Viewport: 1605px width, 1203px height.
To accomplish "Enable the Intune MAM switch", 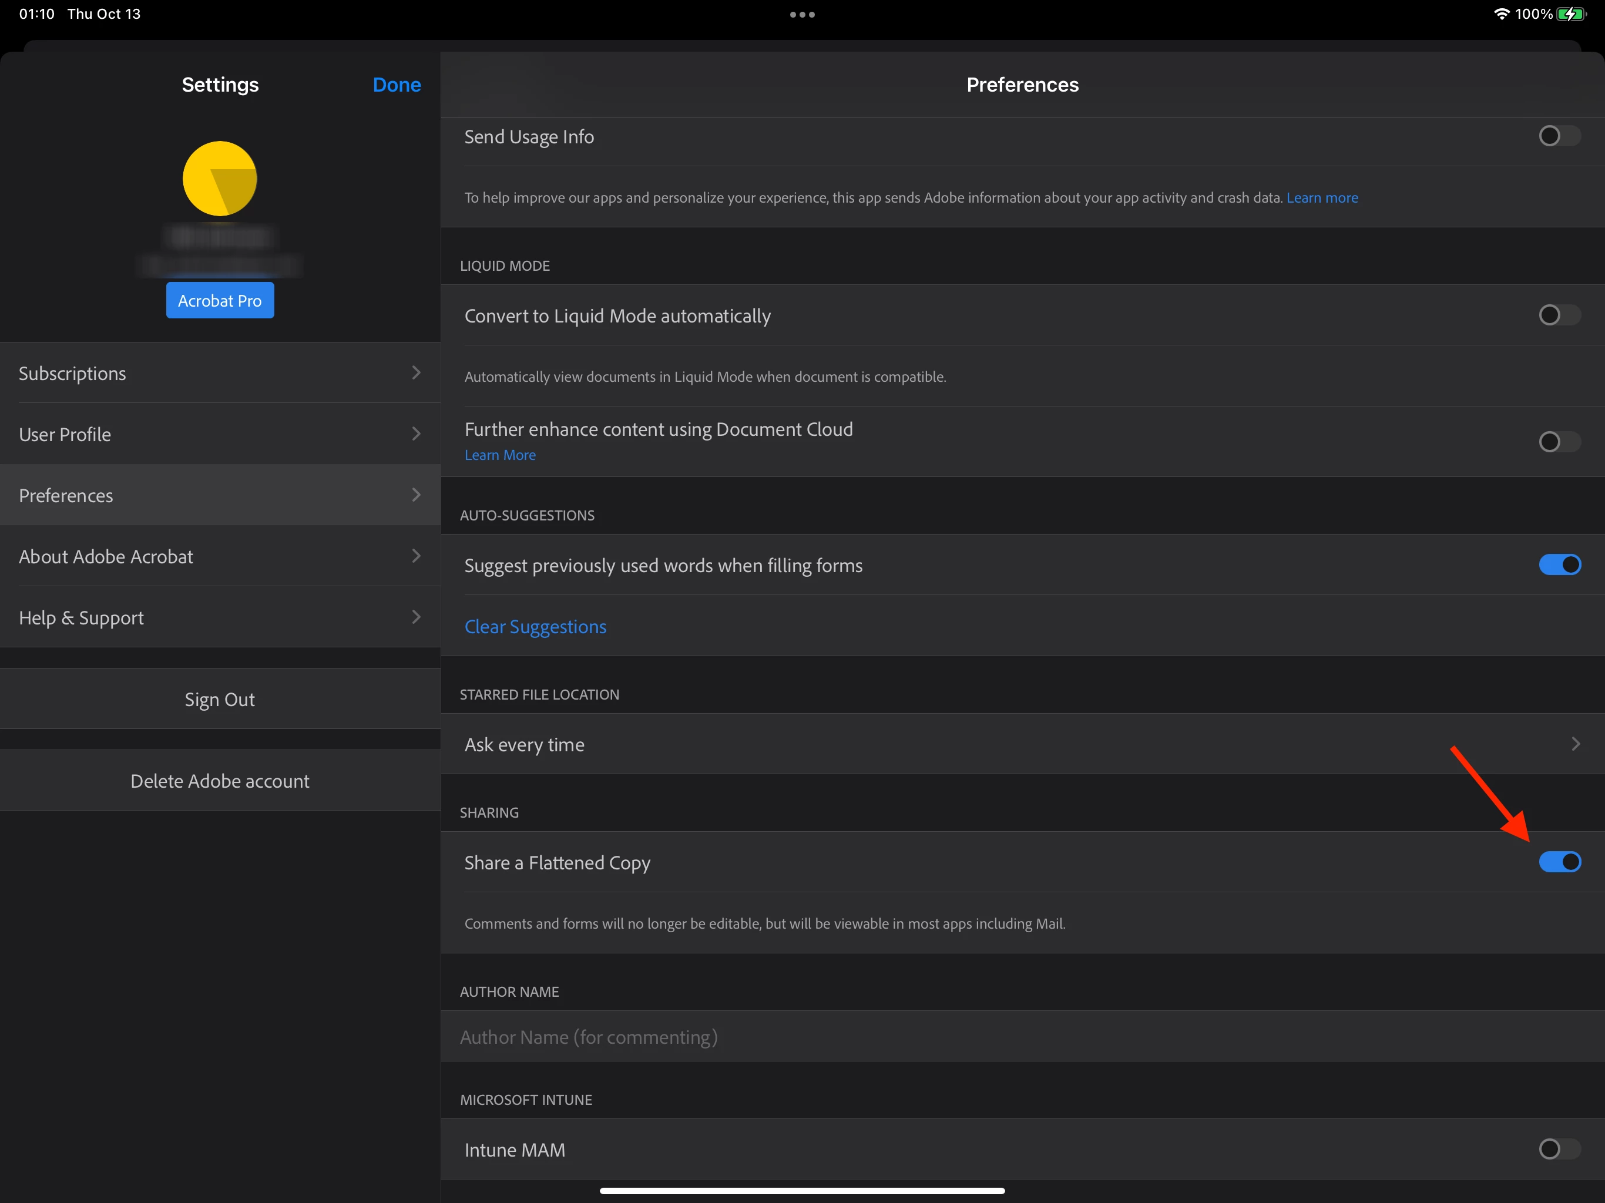I will pos(1559,1150).
